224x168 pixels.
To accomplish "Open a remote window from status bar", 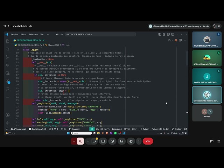I will pos(7,129).
